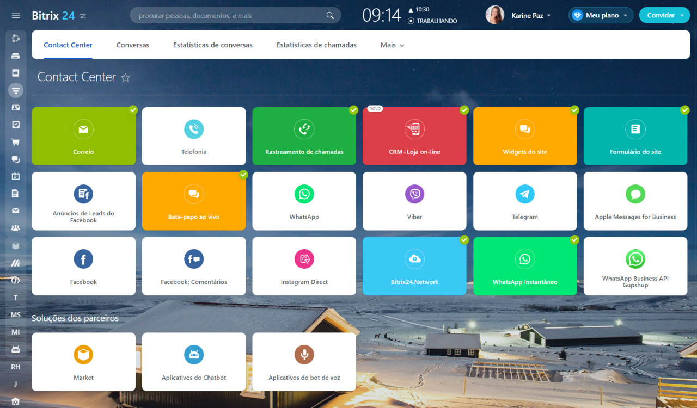The height and width of the screenshot is (408, 697).
Task: Open the shopping cart icon in sidebar
Action: [x=16, y=142]
